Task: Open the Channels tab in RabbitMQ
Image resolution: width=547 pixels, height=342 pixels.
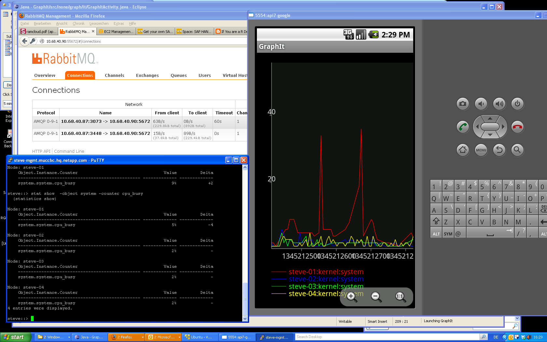Action: 114,75
